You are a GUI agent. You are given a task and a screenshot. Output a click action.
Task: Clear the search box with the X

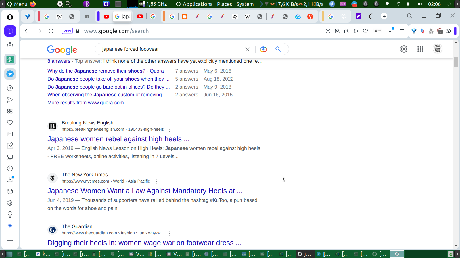tap(247, 49)
